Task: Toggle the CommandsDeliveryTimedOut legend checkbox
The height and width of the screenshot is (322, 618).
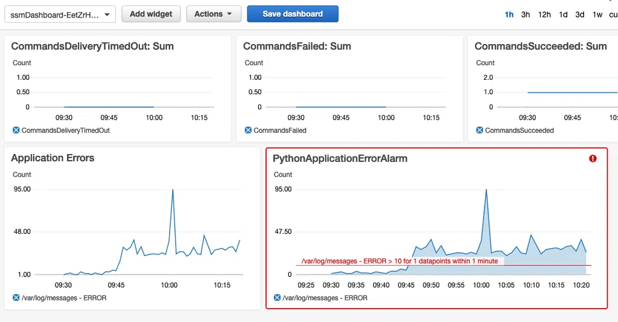Action: [x=16, y=130]
